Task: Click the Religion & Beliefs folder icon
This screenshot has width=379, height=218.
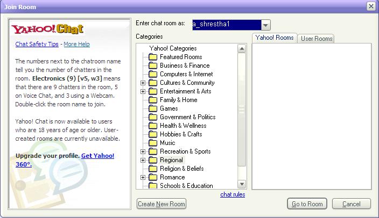Action: [153, 169]
